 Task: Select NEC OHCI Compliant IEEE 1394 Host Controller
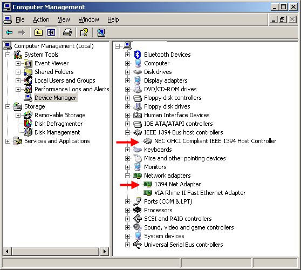pyautogui.click(x=215, y=141)
